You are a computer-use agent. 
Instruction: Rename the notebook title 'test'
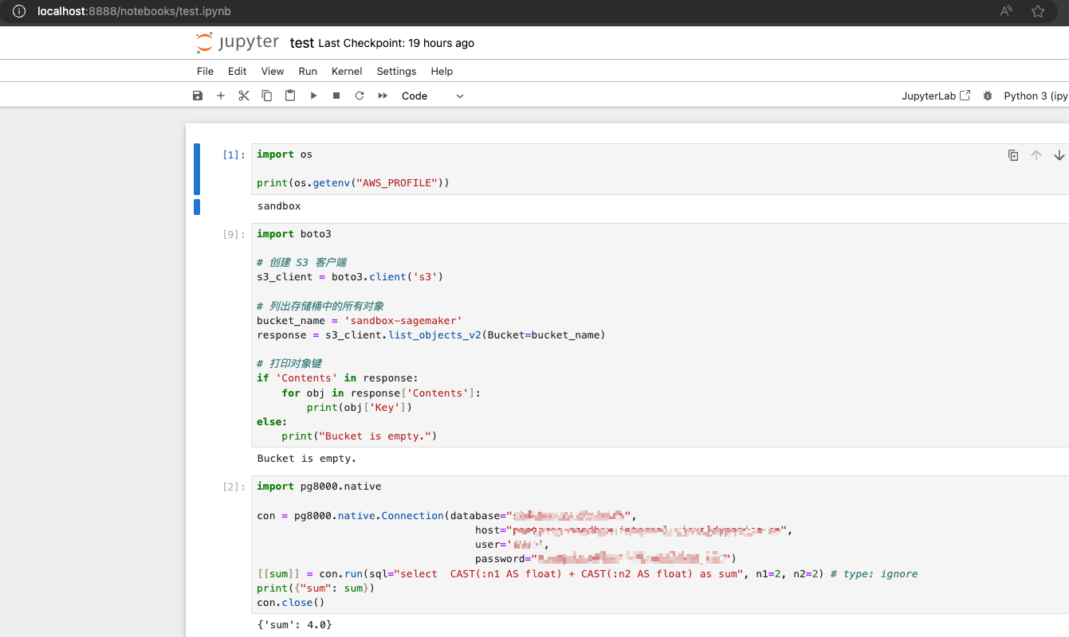tap(302, 43)
